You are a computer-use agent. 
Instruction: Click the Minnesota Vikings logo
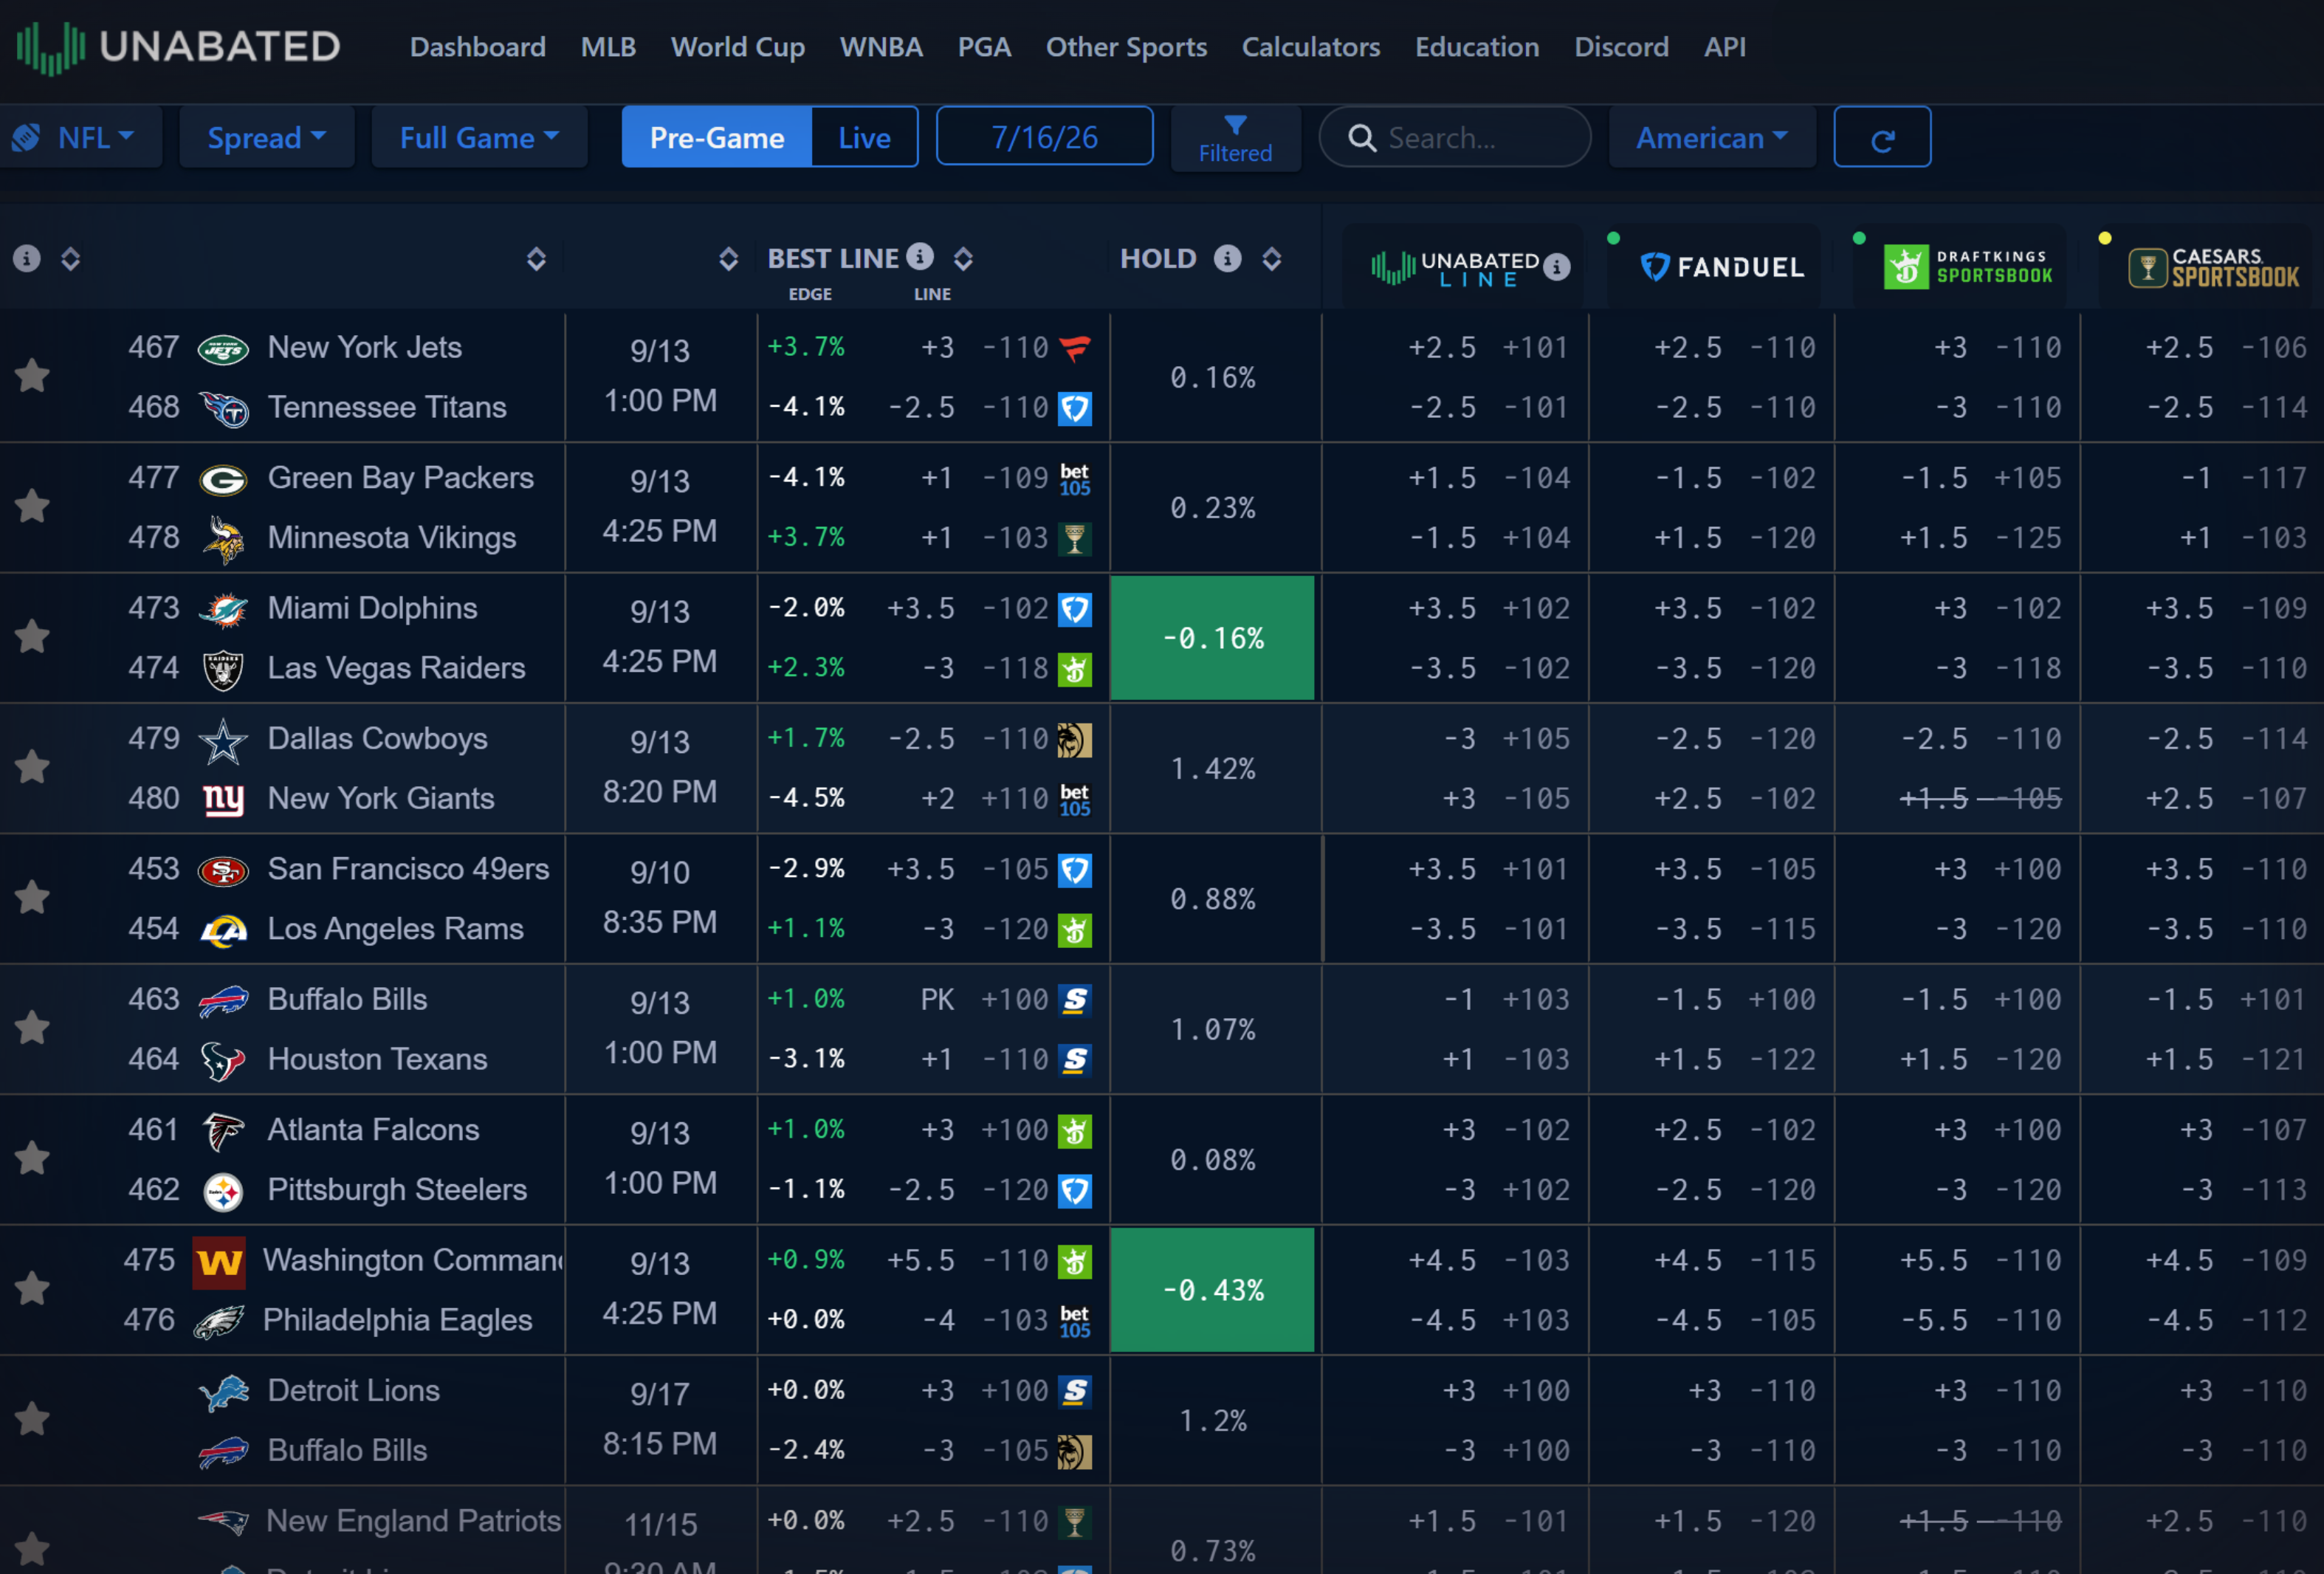(223, 539)
